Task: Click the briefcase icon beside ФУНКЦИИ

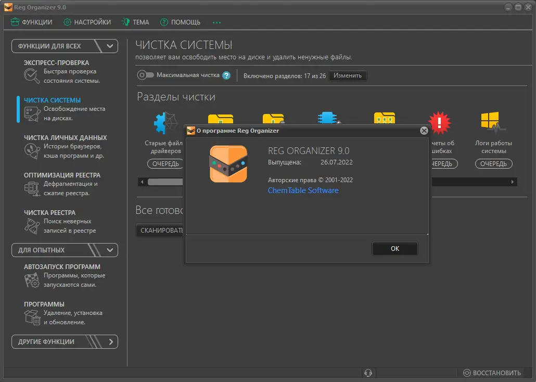Action: point(15,22)
